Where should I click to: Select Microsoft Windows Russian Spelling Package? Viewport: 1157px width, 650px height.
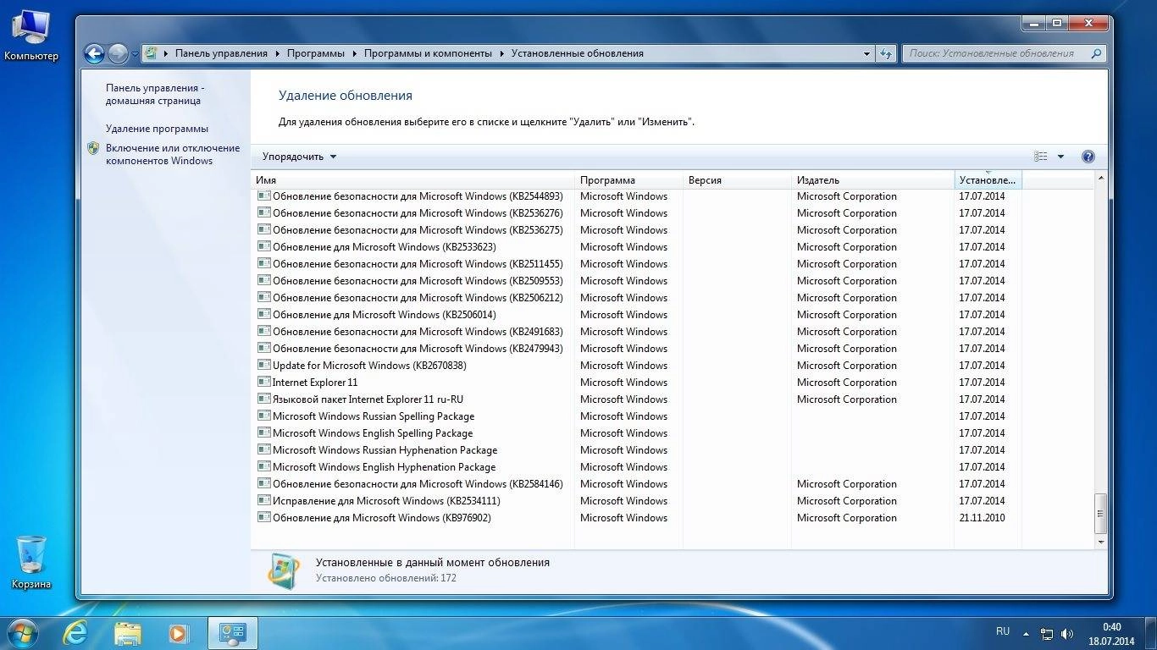pos(637,416)
